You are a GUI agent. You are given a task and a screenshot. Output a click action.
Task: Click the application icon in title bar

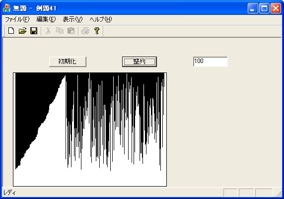pyautogui.click(x=6, y=8)
